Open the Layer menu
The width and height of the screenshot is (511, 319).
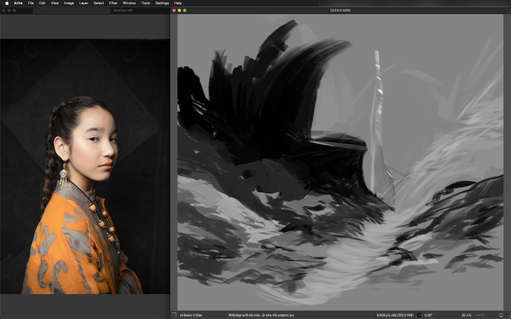click(x=84, y=3)
